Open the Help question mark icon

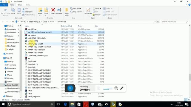[190, 5]
